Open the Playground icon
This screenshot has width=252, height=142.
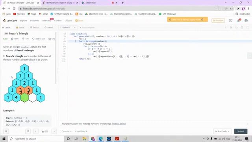231,21
